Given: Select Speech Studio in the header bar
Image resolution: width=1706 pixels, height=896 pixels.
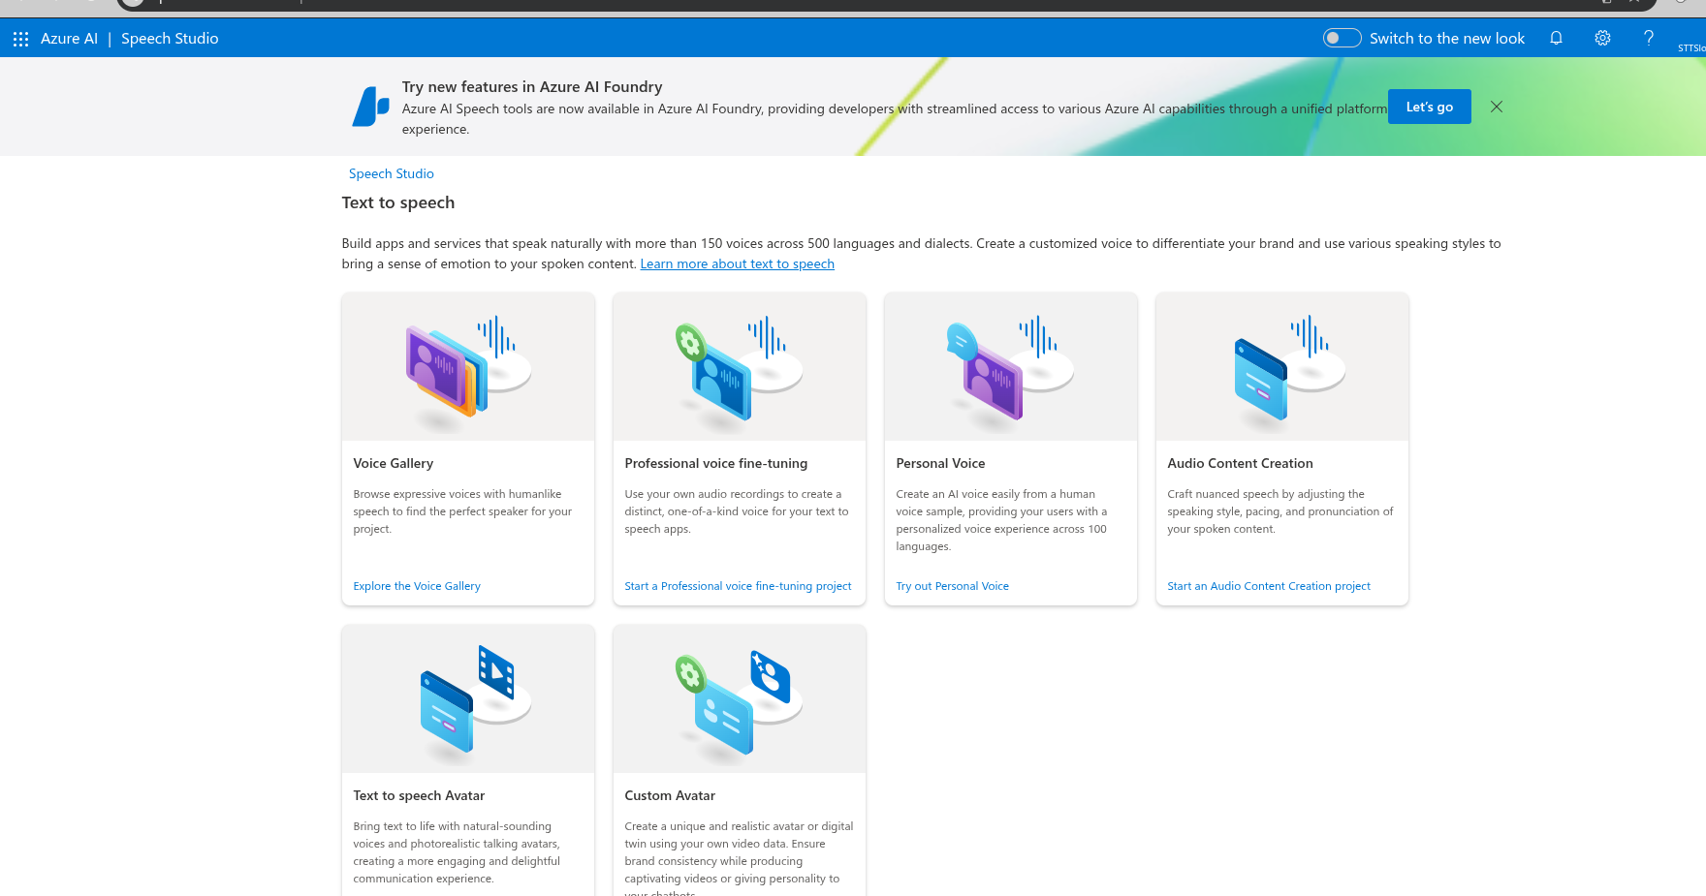Looking at the screenshot, I should [170, 39].
